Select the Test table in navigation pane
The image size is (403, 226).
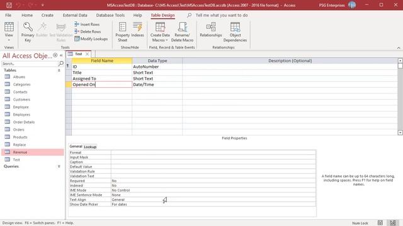16,159
